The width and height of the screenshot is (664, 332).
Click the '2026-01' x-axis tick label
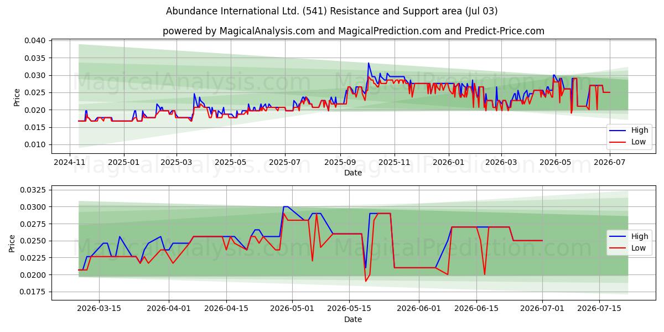[x=448, y=162]
